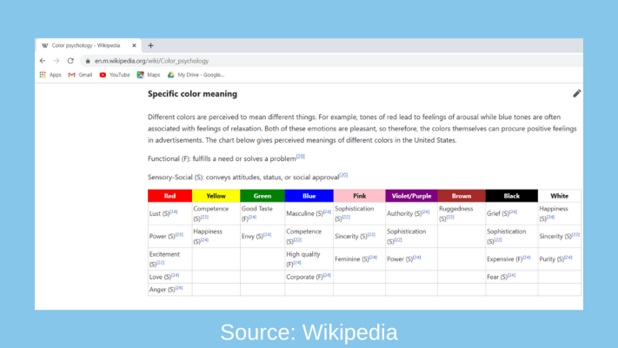The height and width of the screenshot is (348, 618).
Task: Open the Apps grid shortcut
Action: click(x=50, y=75)
